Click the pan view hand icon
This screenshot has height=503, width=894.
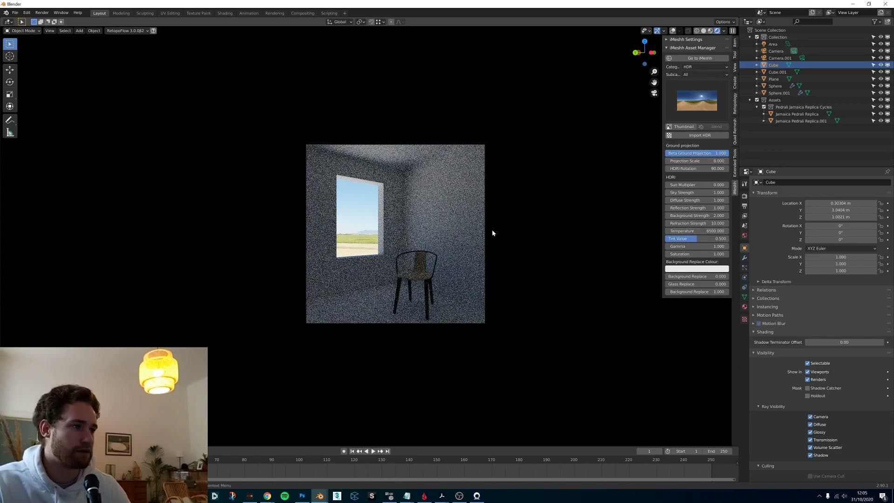point(654,82)
